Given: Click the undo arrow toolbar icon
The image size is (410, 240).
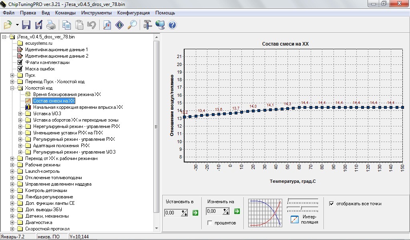Looking at the screenshot, I should [92, 25].
